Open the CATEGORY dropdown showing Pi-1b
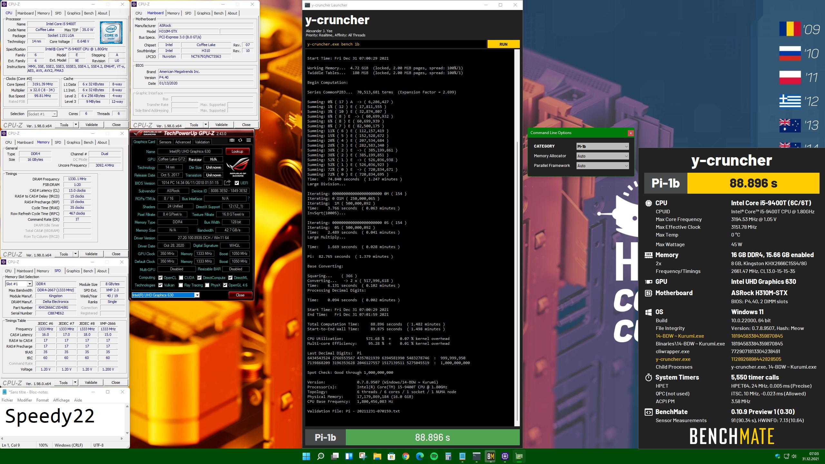The height and width of the screenshot is (464, 825). (x=602, y=146)
